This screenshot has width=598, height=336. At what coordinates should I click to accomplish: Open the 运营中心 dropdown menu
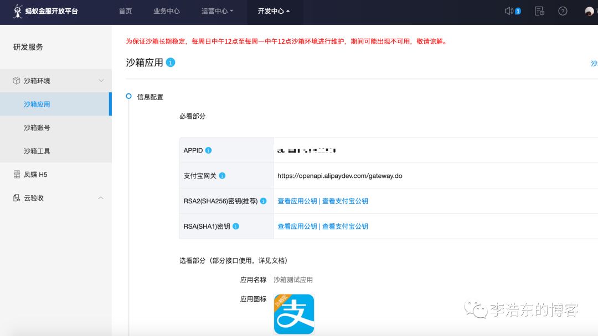pyautogui.click(x=218, y=11)
